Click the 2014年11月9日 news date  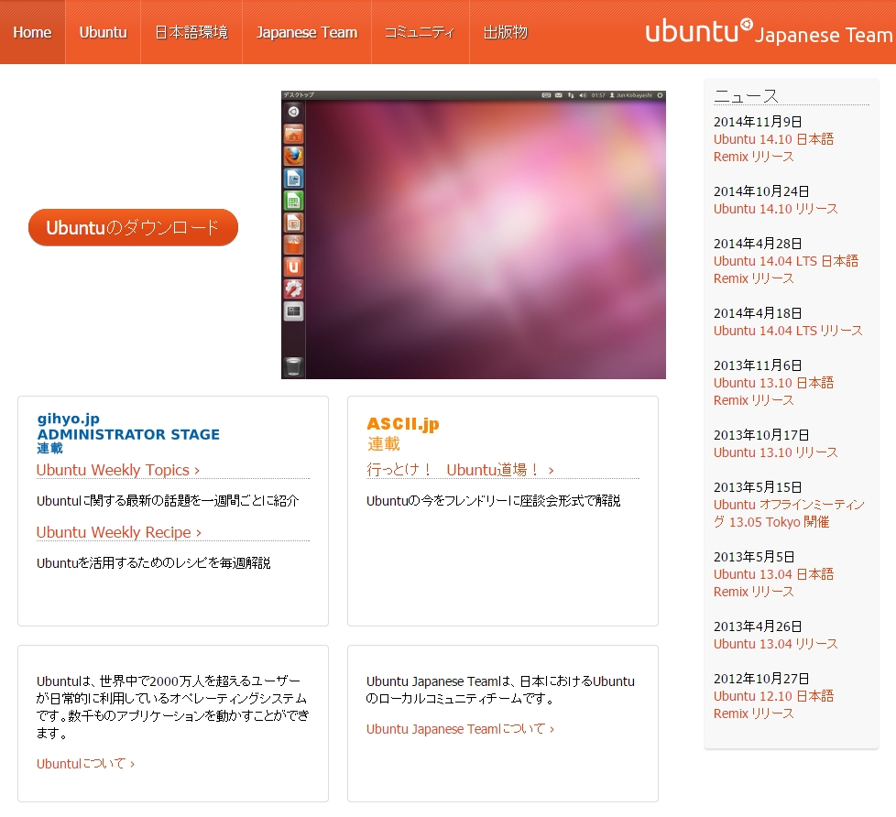(757, 122)
